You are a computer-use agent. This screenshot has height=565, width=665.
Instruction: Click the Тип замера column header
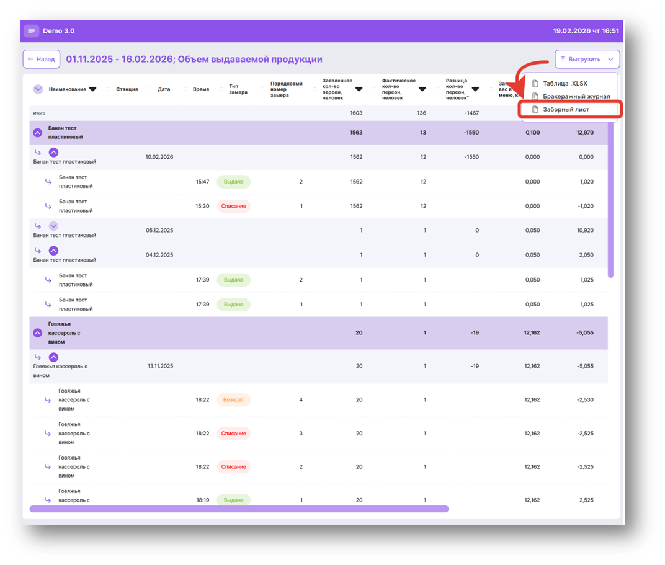[238, 89]
